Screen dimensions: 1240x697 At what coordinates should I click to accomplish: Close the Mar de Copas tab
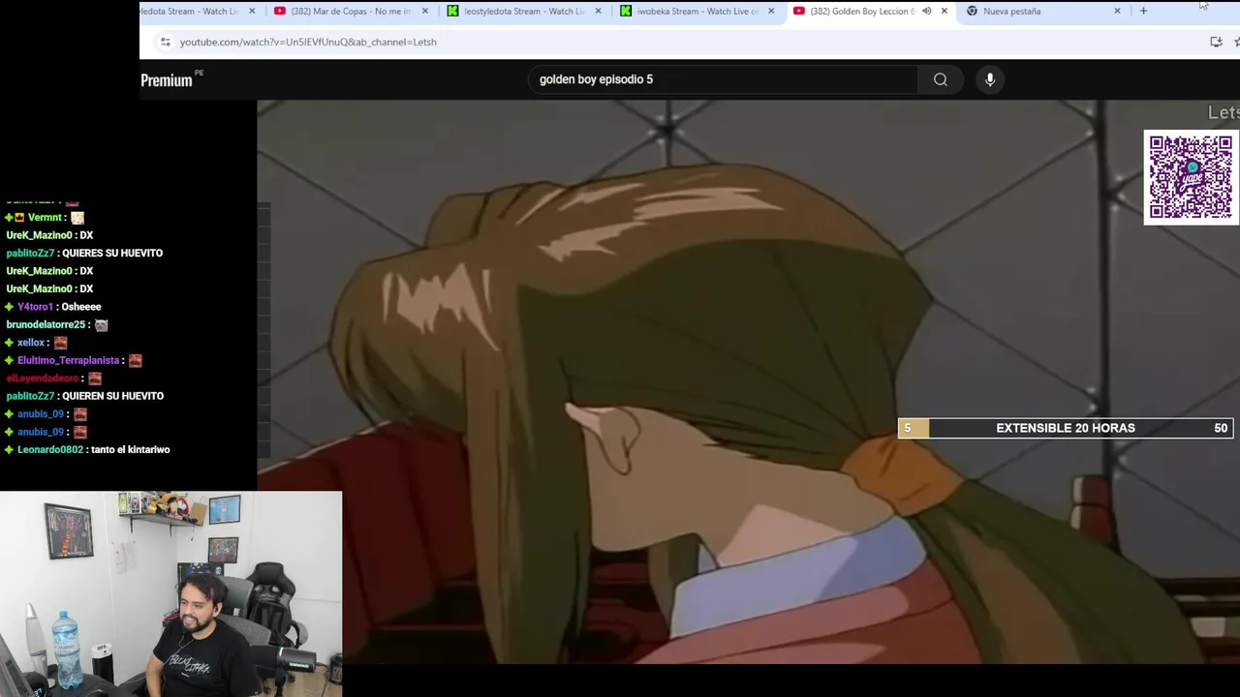(x=424, y=11)
